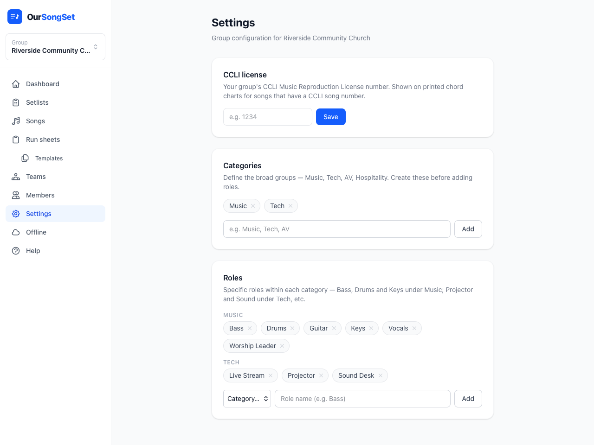Click the Categories section heading
Viewport: 594px width, 445px height.
(242, 165)
